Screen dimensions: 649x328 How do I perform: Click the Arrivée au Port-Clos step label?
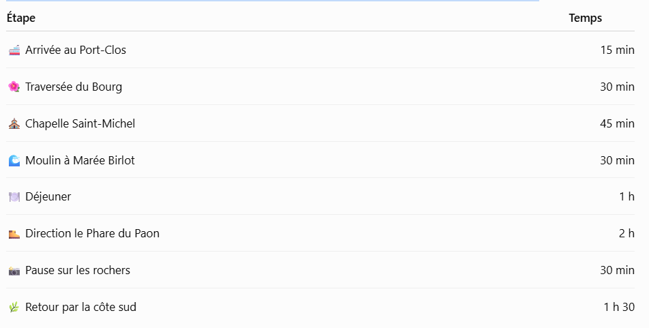pyautogui.click(x=76, y=50)
